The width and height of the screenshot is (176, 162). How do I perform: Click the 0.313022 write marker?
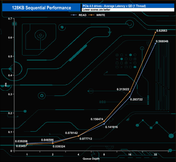[x=130, y=92]
